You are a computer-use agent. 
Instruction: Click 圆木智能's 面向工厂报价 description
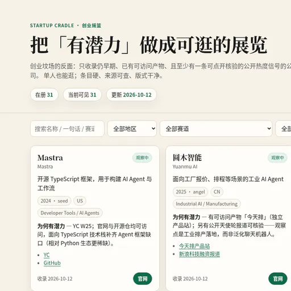228,179
